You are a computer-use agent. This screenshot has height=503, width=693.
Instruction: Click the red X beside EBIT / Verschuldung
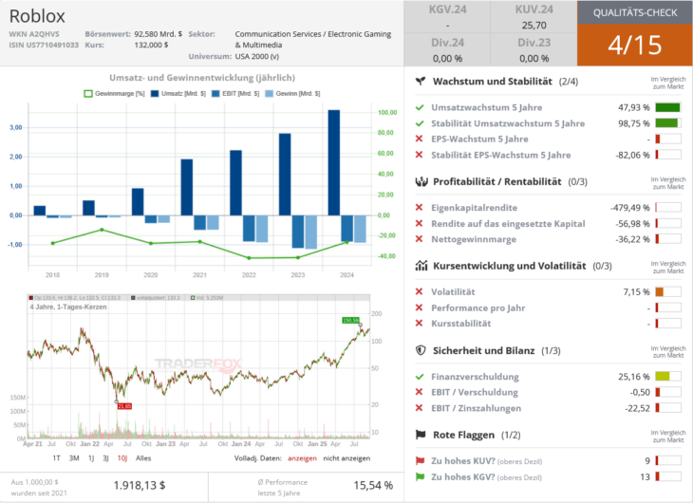[x=419, y=392]
